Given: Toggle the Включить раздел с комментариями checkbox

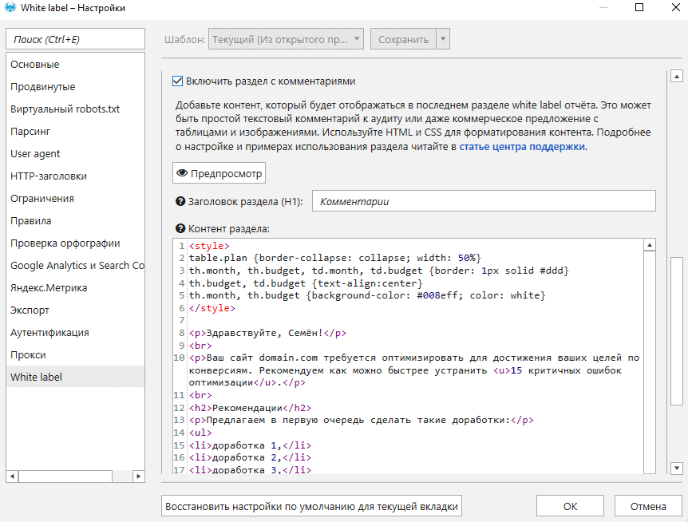Looking at the screenshot, I should pyautogui.click(x=178, y=81).
